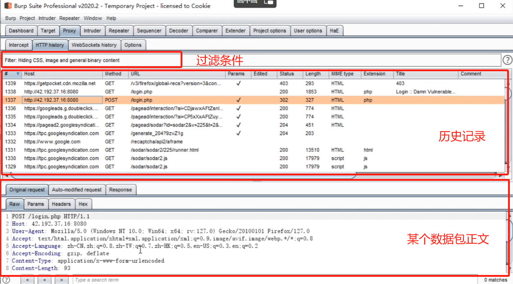Viewport: 513px width, 284px height.
Task: Select row 1339 getpocket.cdn.mozilla.net
Action: click(254, 83)
